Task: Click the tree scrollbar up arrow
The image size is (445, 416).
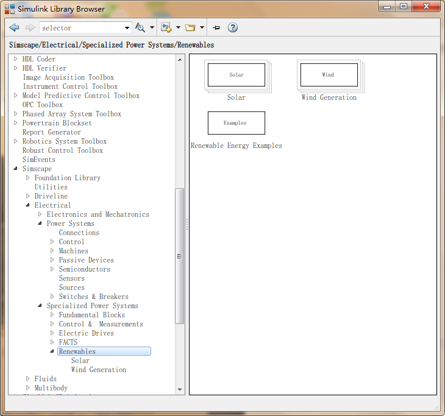Action: point(180,60)
